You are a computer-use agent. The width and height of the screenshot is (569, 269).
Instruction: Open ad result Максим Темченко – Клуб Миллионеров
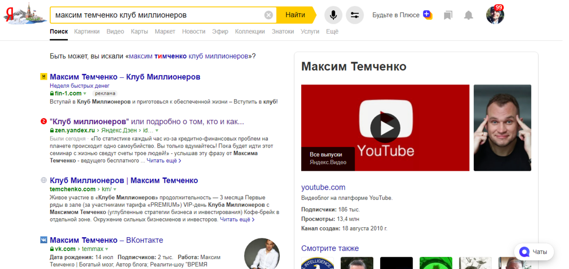pos(125,77)
